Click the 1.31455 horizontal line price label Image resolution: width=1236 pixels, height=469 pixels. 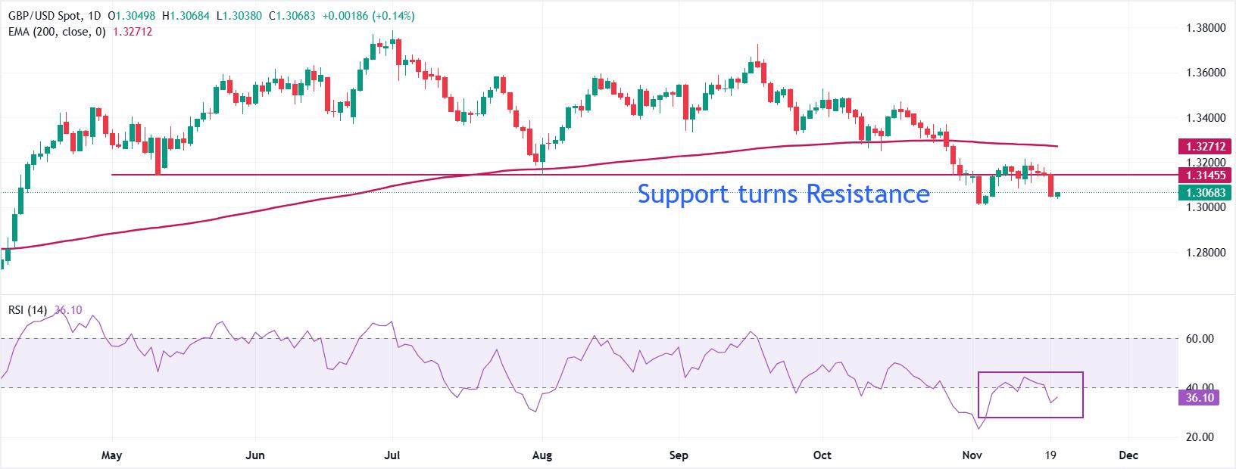[1197, 175]
